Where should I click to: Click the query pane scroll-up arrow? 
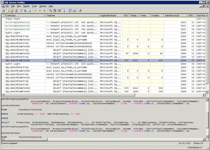click(207, 100)
